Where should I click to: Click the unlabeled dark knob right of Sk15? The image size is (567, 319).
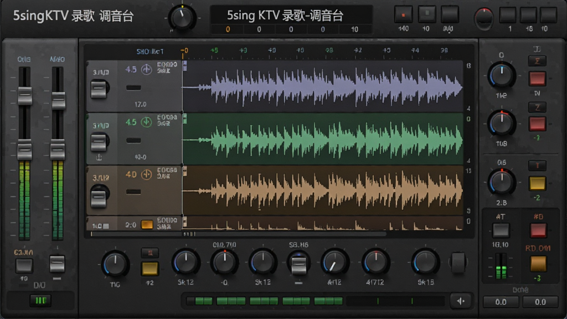coord(458,262)
